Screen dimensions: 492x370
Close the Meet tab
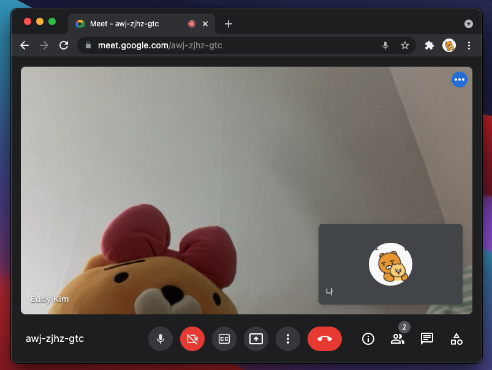click(205, 24)
